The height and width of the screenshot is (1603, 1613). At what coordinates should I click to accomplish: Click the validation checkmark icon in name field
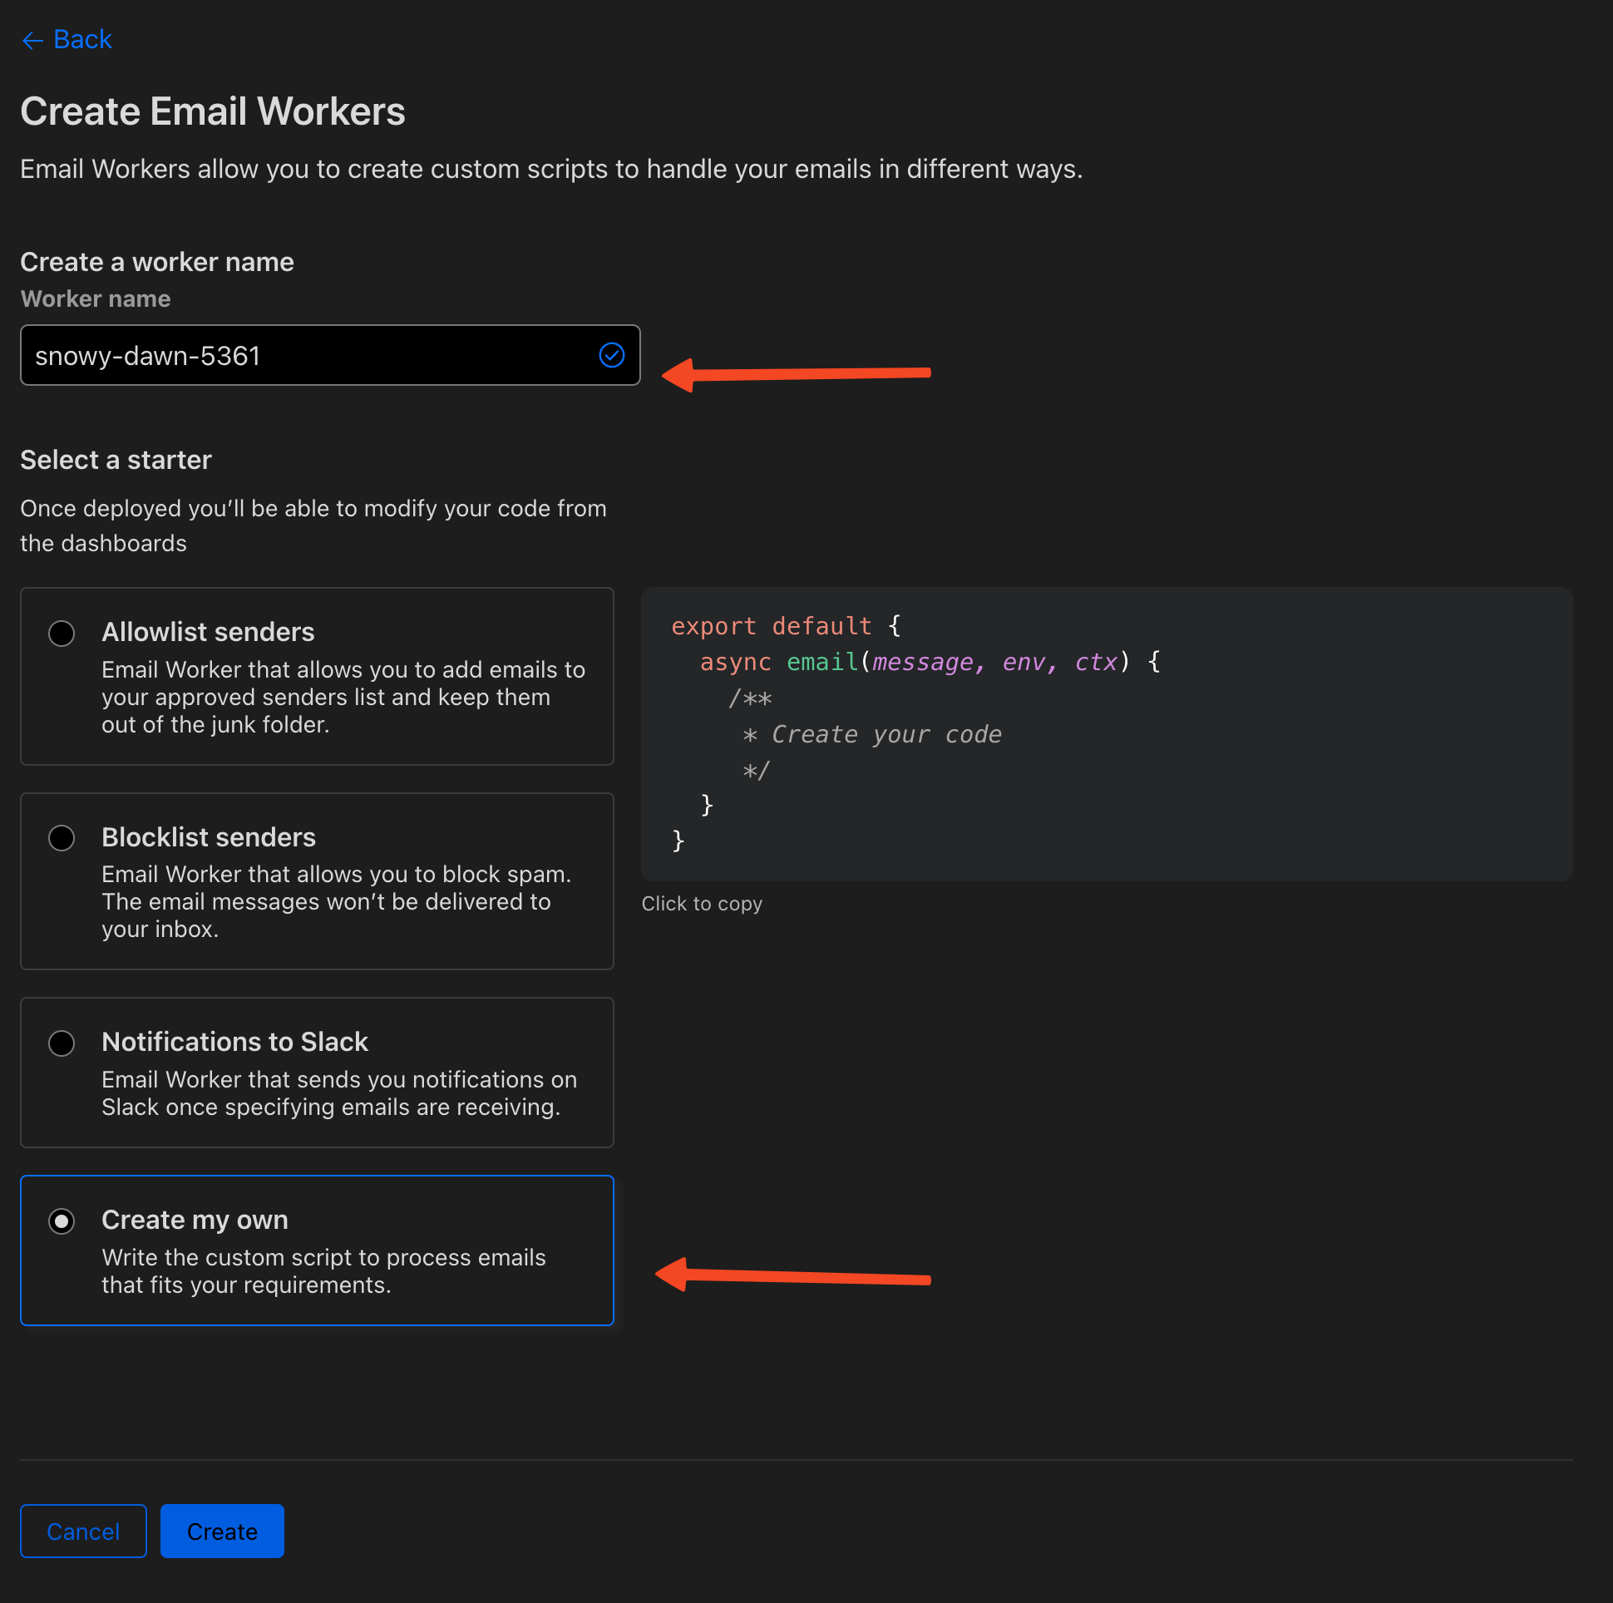tap(612, 356)
